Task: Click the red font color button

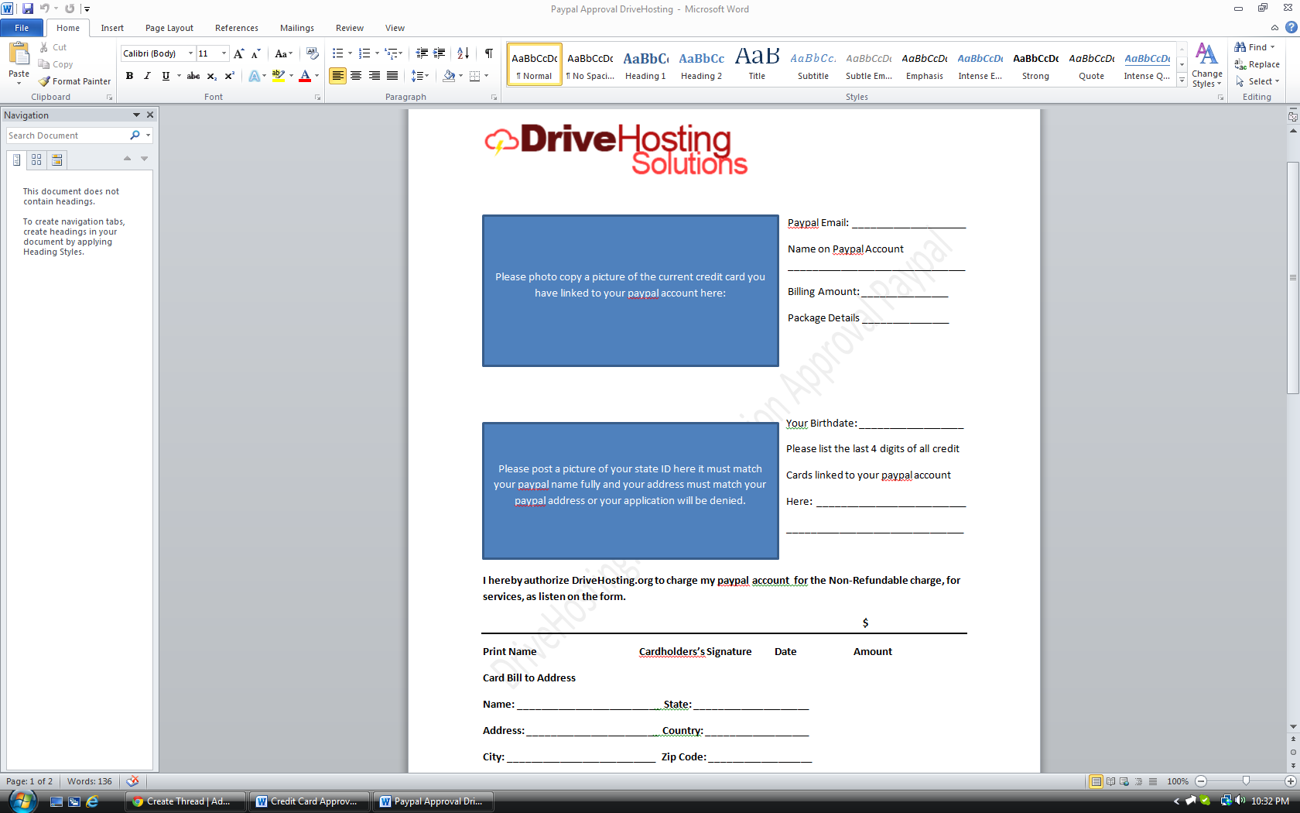Action: point(305,76)
